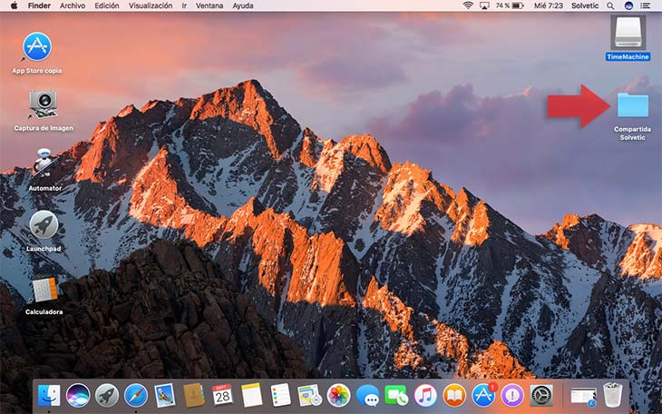Open the Finder menu
This screenshot has height=414, width=662.
coord(39,5)
